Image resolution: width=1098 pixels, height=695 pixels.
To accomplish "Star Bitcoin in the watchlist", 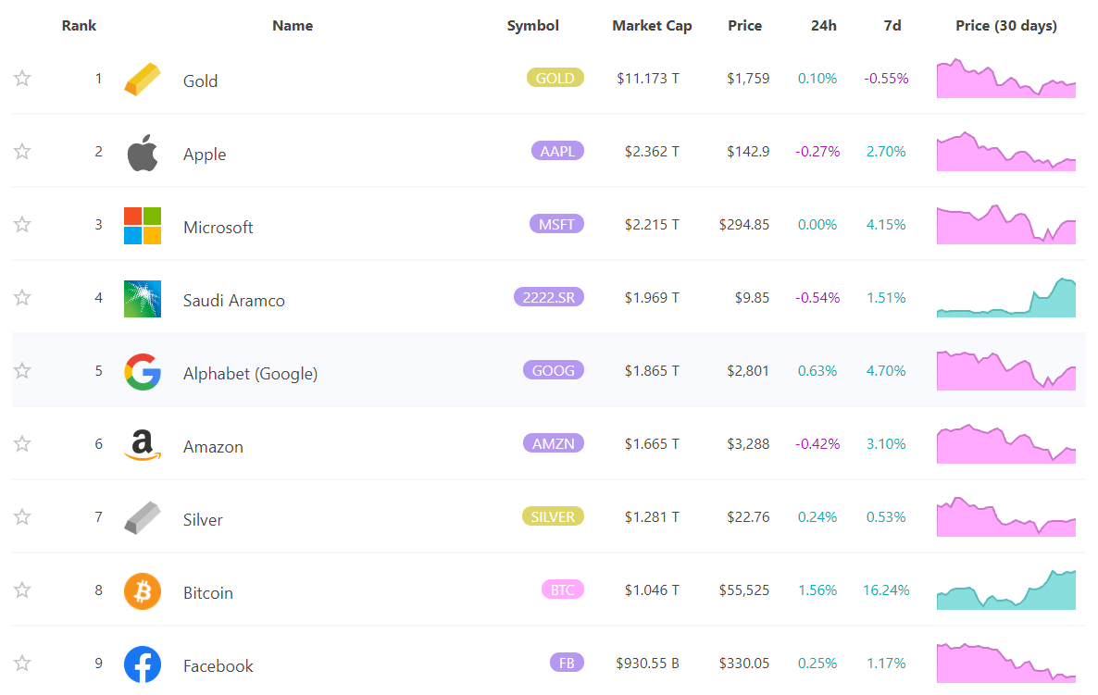I will (x=22, y=590).
